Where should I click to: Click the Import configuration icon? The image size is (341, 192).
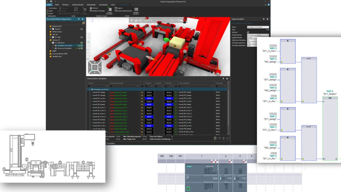(47, 13)
